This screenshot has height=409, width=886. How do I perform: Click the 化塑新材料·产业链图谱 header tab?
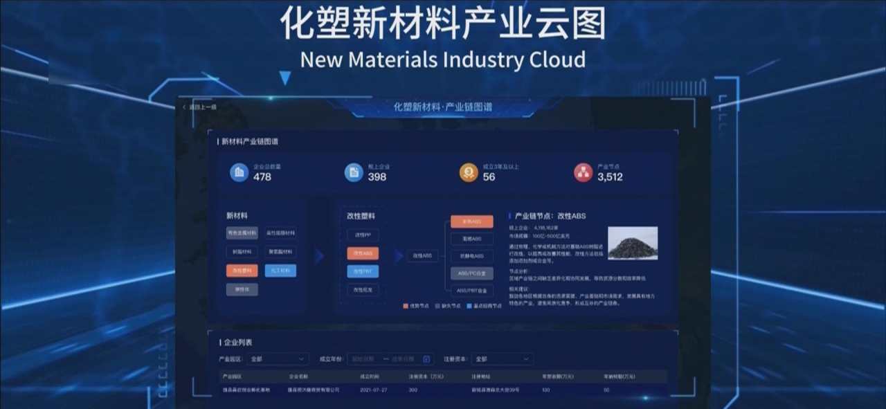(443, 107)
